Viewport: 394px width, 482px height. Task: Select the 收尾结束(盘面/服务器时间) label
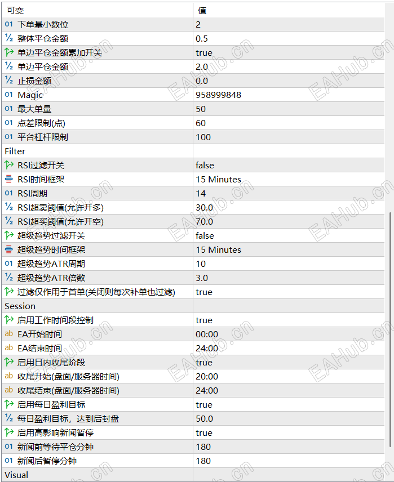pyautogui.click(x=68, y=390)
